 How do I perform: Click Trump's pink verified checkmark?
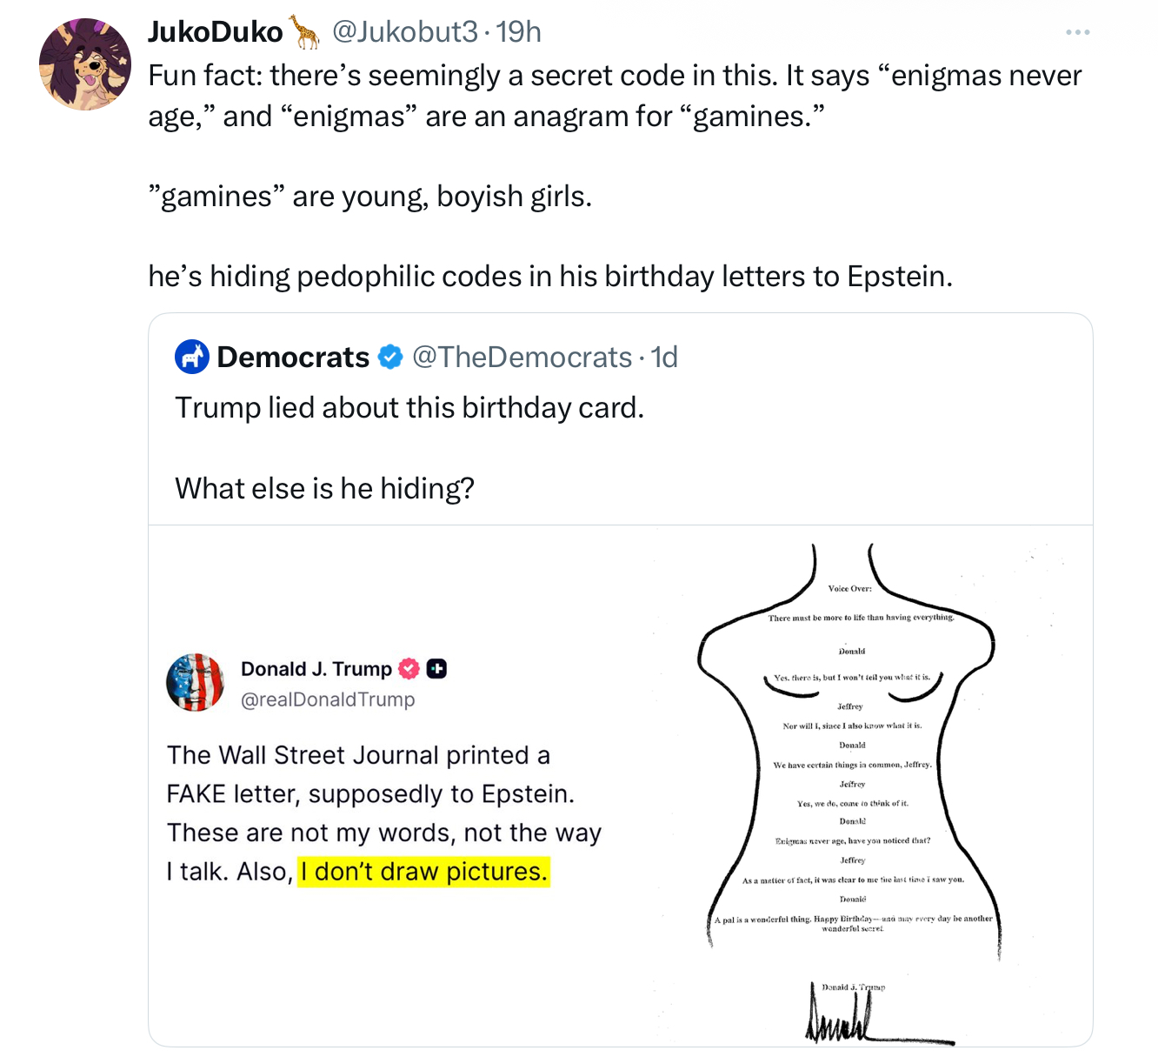[408, 668]
